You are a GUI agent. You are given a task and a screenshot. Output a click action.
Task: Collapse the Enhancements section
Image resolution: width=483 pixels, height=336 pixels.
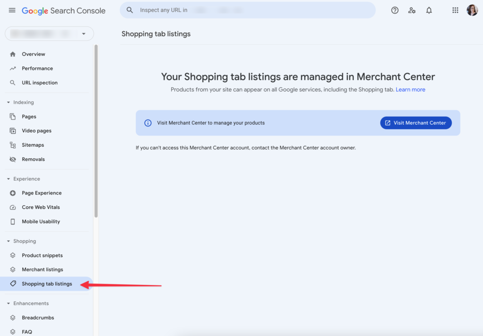8,303
